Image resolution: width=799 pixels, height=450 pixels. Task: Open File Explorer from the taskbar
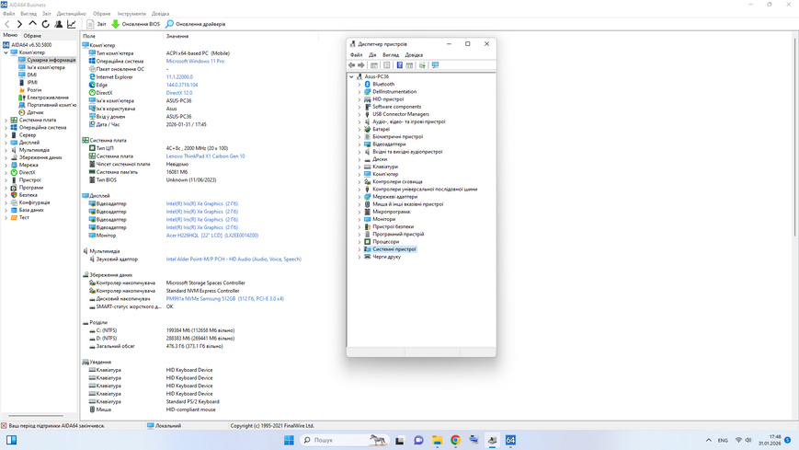pyautogui.click(x=438, y=440)
